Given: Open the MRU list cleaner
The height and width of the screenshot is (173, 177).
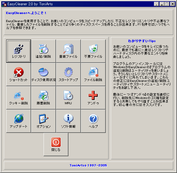Looking at the screenshot, I should (68, 98).
